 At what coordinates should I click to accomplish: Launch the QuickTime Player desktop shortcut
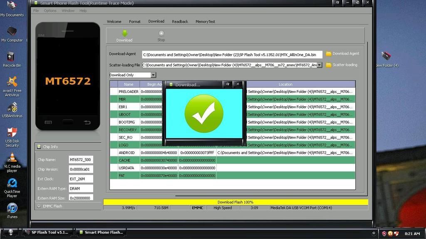click(x=12, y=183)
